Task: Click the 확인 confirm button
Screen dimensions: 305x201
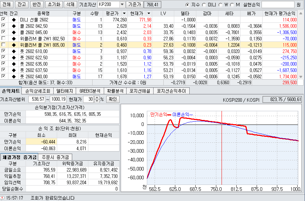Action: (x=113, y=99)
